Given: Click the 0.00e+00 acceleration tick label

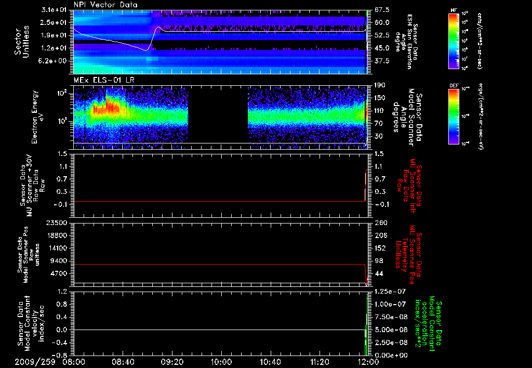Looking at the screenshot, I should point(391,355).
